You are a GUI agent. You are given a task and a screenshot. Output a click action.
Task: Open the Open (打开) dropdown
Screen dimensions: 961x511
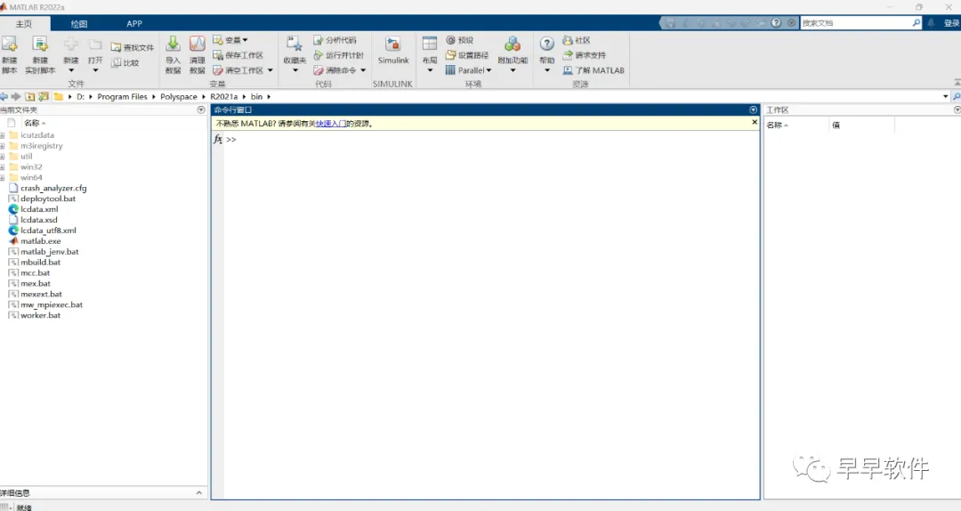[95, 70]
